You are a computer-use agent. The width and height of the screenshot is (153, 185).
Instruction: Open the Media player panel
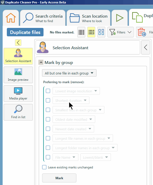18,93
